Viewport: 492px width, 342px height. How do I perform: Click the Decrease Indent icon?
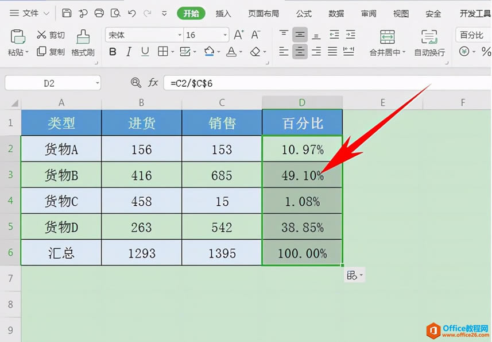[x=334, y=34]
